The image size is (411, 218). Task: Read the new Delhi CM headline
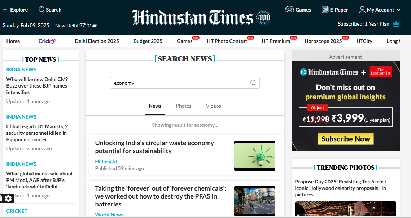pos(37,86)
